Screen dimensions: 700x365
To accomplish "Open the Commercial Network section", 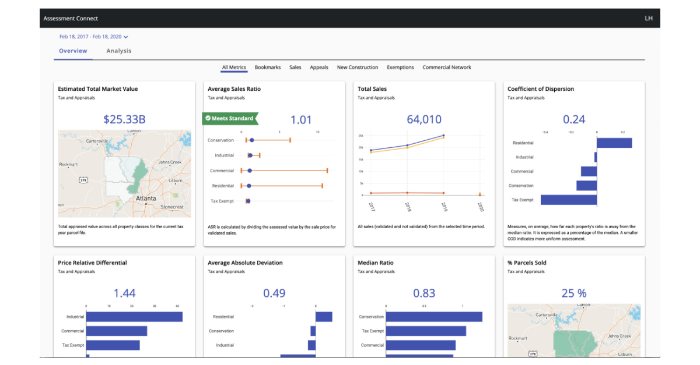I will (x=447, y=67).
